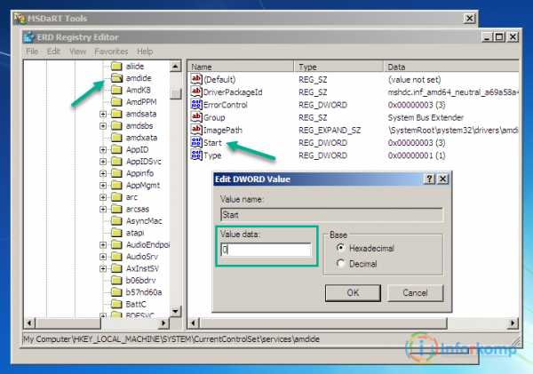Open the Favorites menu
The width and height of the screenshot is (533, 374).
(x=111, y=52)
